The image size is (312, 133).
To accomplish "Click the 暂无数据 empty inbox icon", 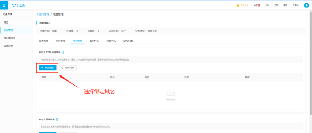I will coord(171,93).
